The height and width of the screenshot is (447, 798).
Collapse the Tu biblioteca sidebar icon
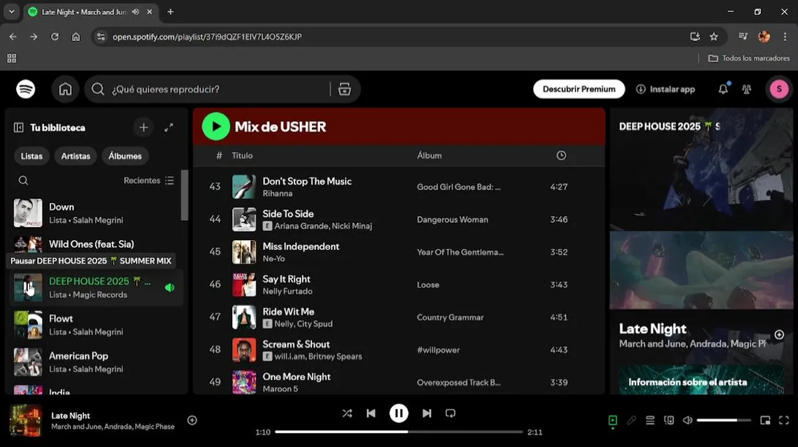[19, 127]
